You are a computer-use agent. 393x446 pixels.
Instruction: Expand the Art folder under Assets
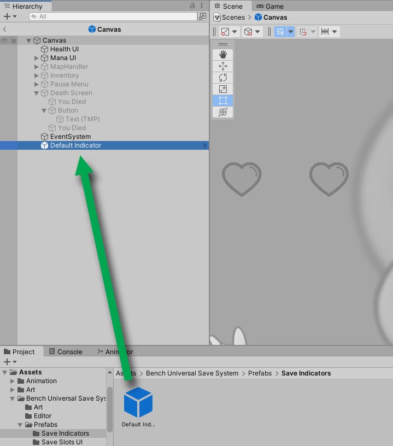pyautogui.click(x=12, y=390)
